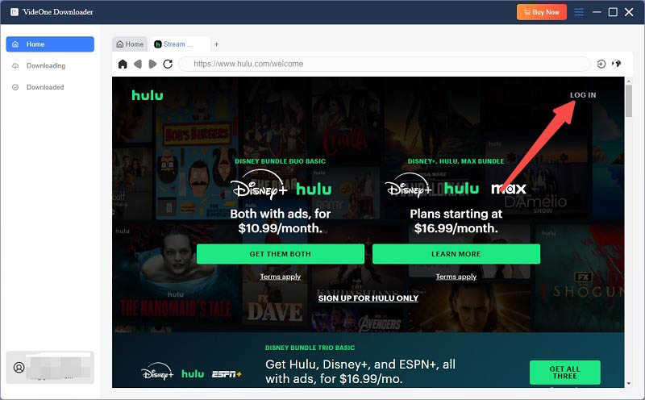Open the Downloading section in sidebar
Image resolution: width=645 pixels, height=400 pixels.
click(45, 65)
